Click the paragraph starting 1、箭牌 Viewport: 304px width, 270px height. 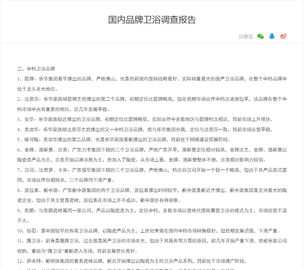[x=152, y=84]
